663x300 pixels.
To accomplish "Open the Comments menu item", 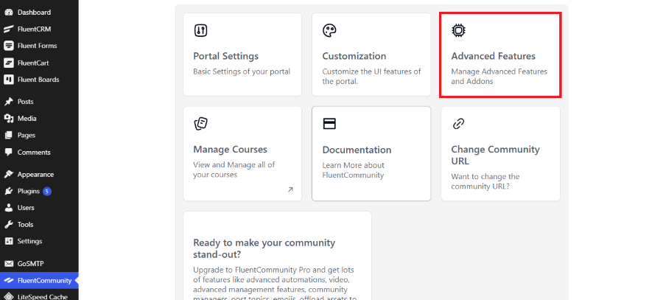I will click(x=39, y=153).
